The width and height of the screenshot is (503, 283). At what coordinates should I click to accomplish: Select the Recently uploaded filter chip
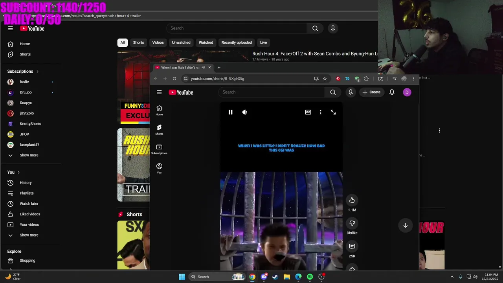pyautogui.click(x=237, y=42)
